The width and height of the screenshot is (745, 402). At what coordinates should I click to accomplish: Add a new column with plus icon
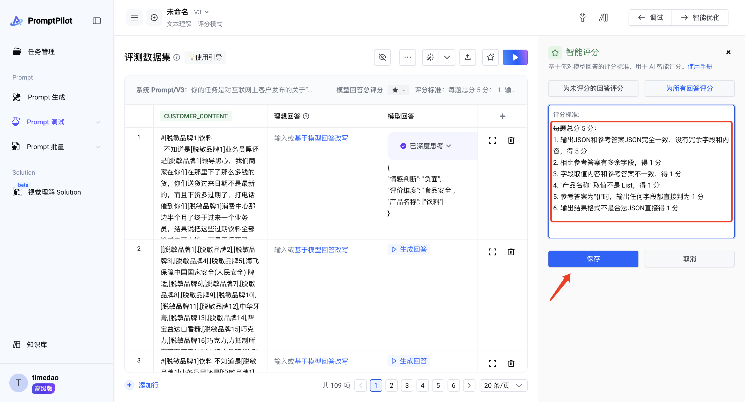502,116
